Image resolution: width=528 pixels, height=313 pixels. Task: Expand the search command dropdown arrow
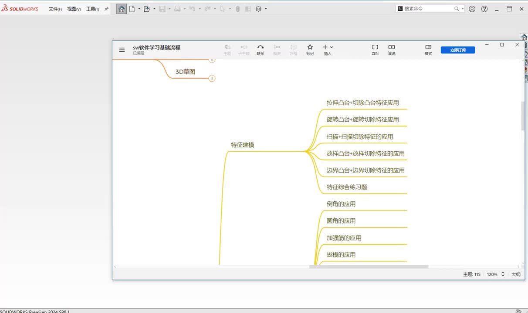click(x=462, y=9)
